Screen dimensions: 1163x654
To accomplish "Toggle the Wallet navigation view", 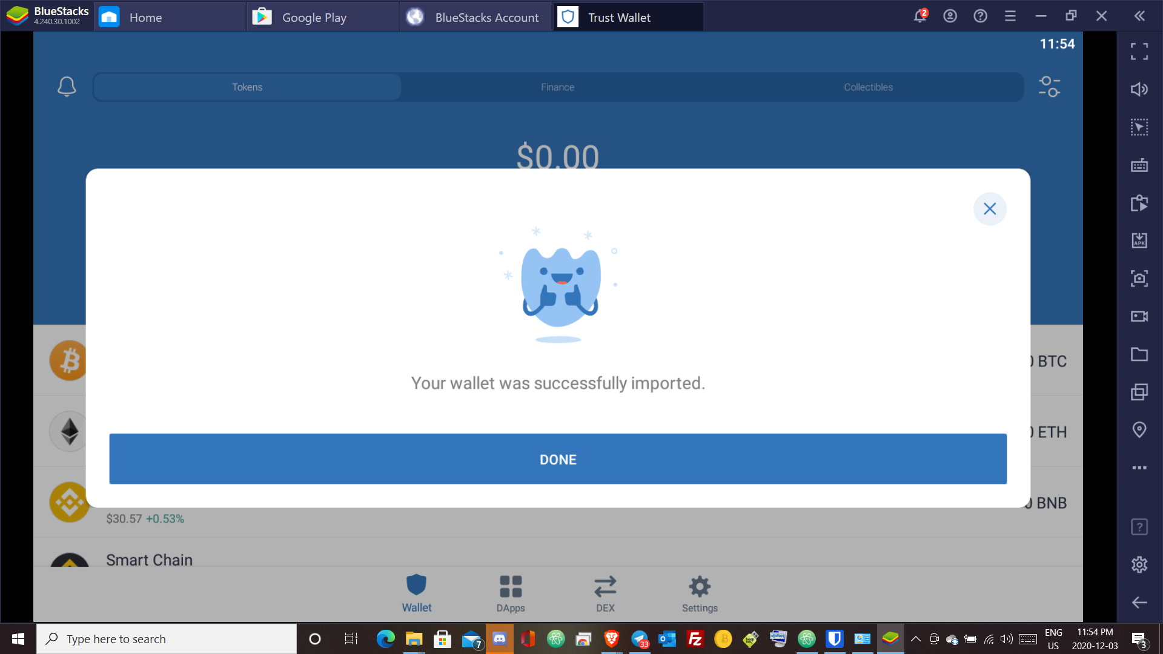I will pos(416,594).
